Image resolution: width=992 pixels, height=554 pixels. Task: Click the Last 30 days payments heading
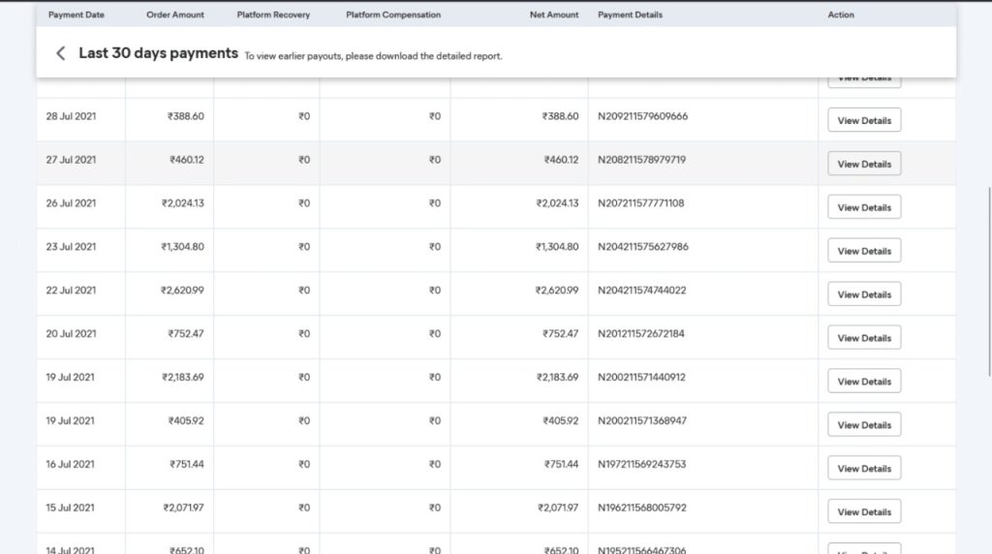tap(158, 54)
